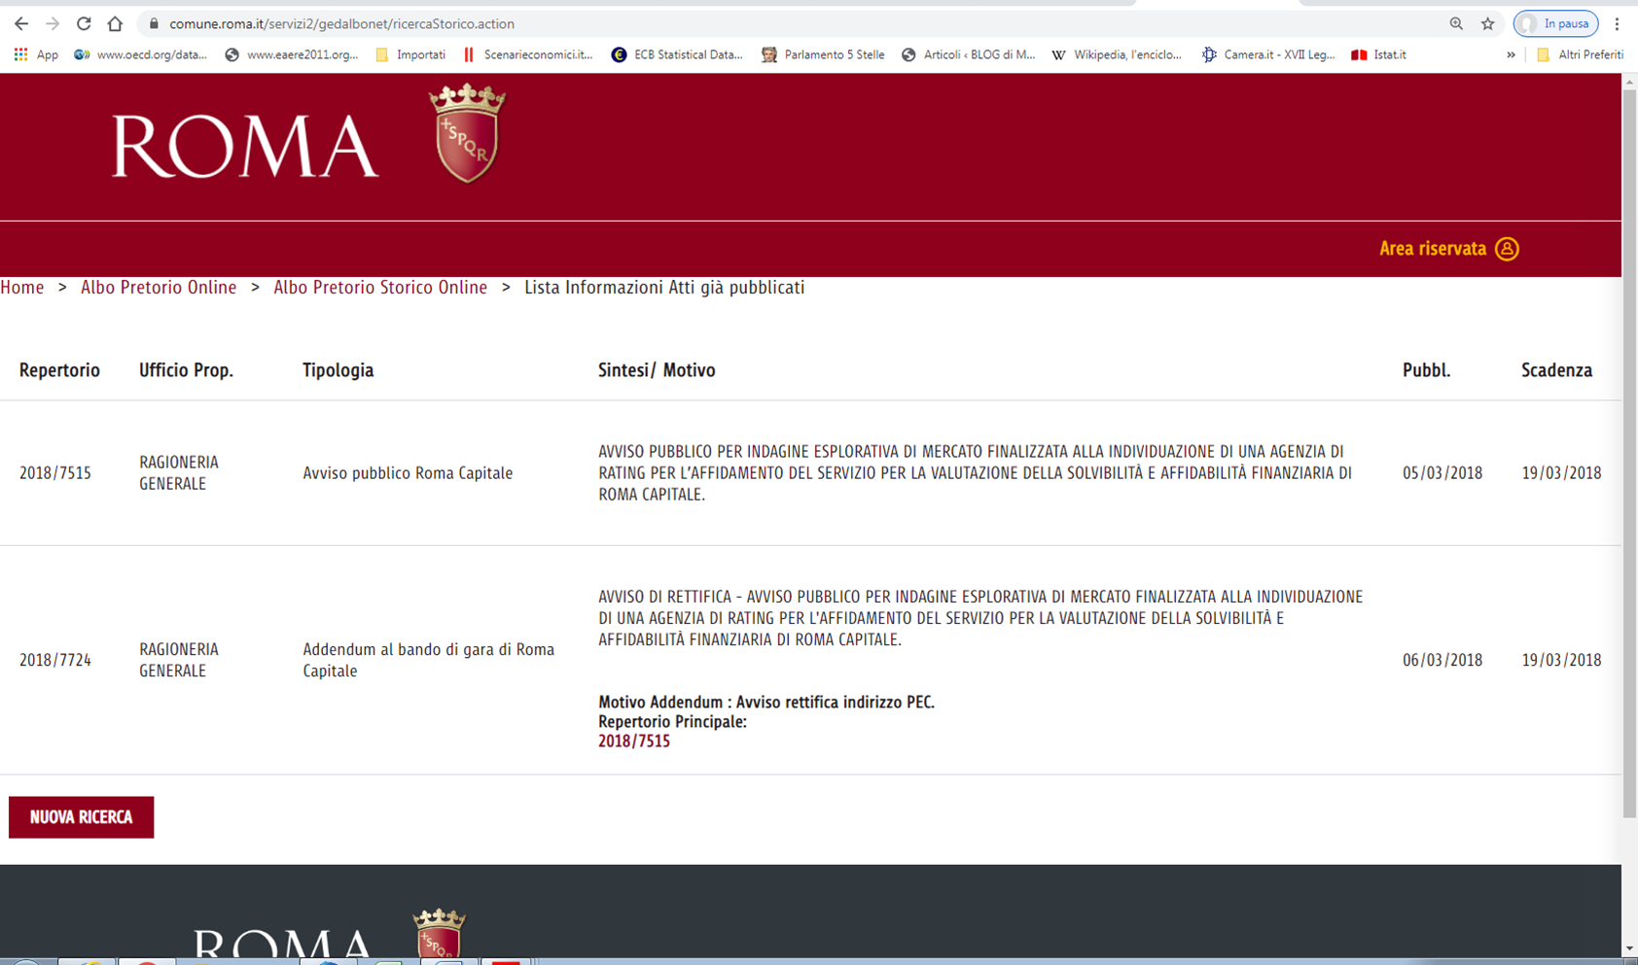Image resolution: width=1638 pixels, height=965 pixels.
Task: Open Albo Pretorio Online breadcrumb link
Action: point(159,288)
